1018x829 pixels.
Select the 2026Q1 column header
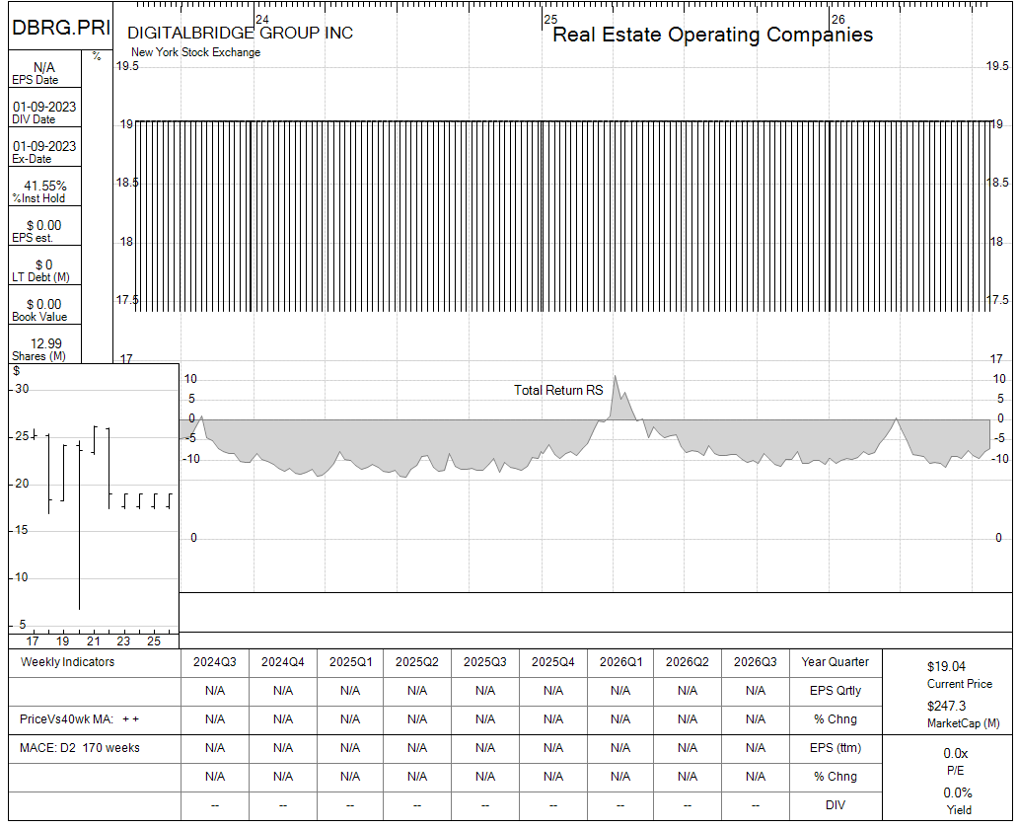[620, 662]
